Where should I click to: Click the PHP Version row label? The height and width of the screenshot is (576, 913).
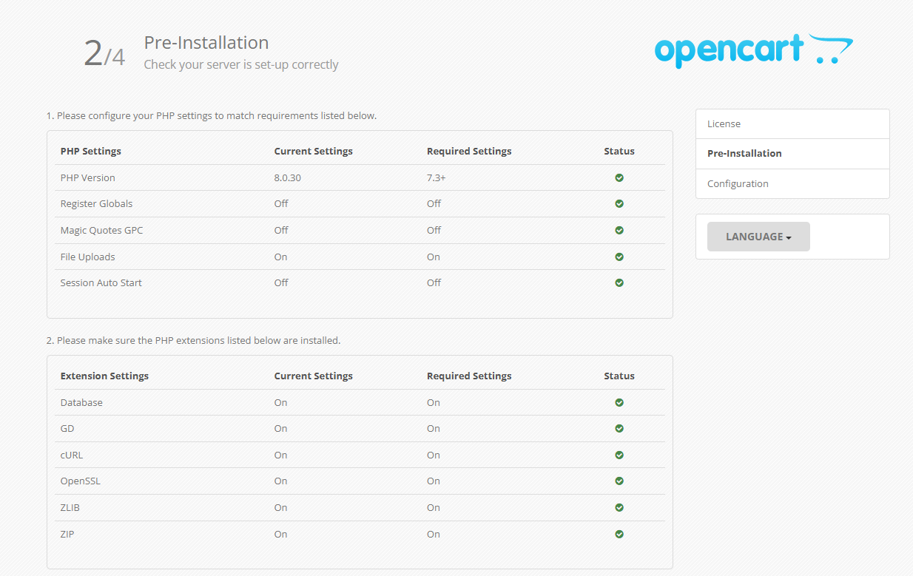tap(88, 177)
